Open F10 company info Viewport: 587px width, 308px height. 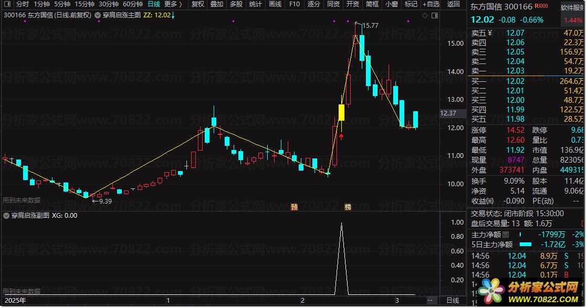(295, 4)
